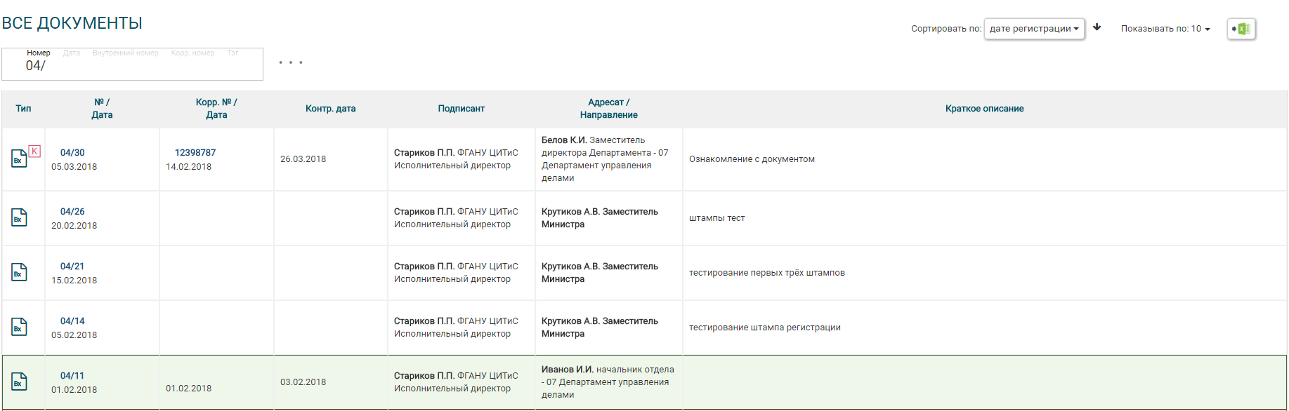Viewport: 1289px width, 411px height.
Task: Toggle sort direction arrow
Action: [1097, 28]
